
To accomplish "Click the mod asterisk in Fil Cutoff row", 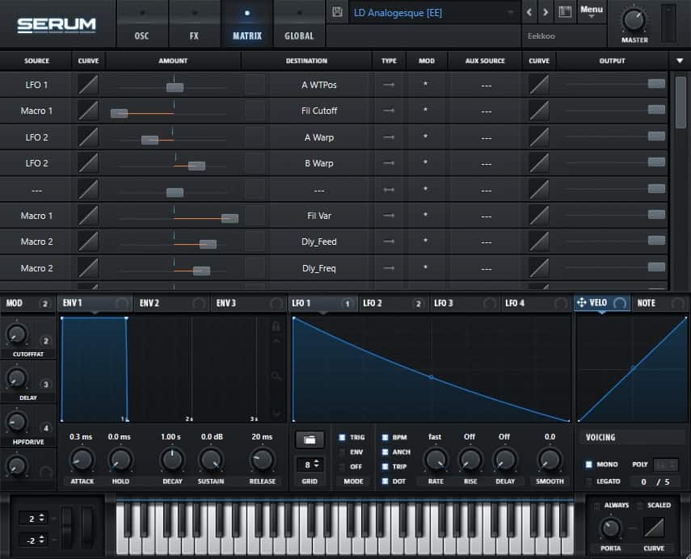I will [425, 110].
